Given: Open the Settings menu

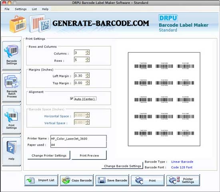Looking at the screenshot, I should pos(21,9).
